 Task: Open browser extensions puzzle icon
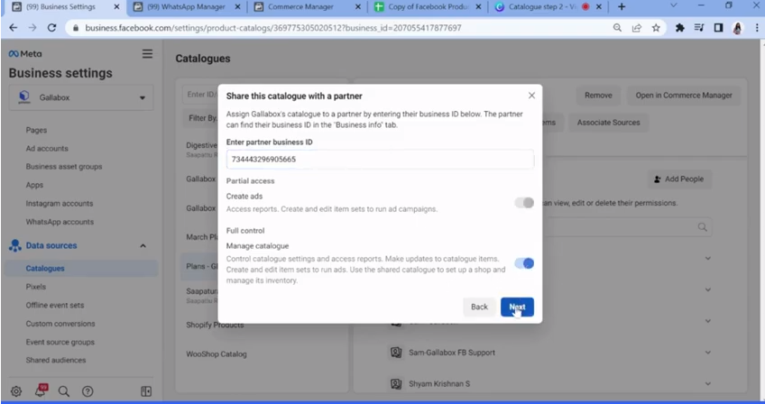pyautogui.click(x=679, y=28)
